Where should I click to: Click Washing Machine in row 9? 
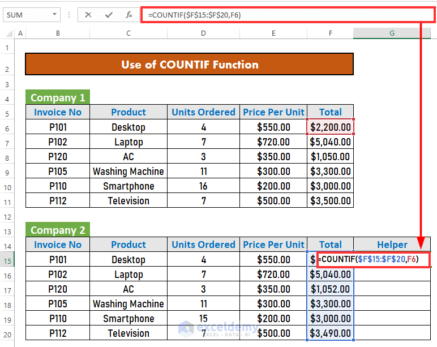(x=128, y=172)
